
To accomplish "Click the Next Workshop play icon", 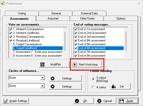I will click(75, 65).
